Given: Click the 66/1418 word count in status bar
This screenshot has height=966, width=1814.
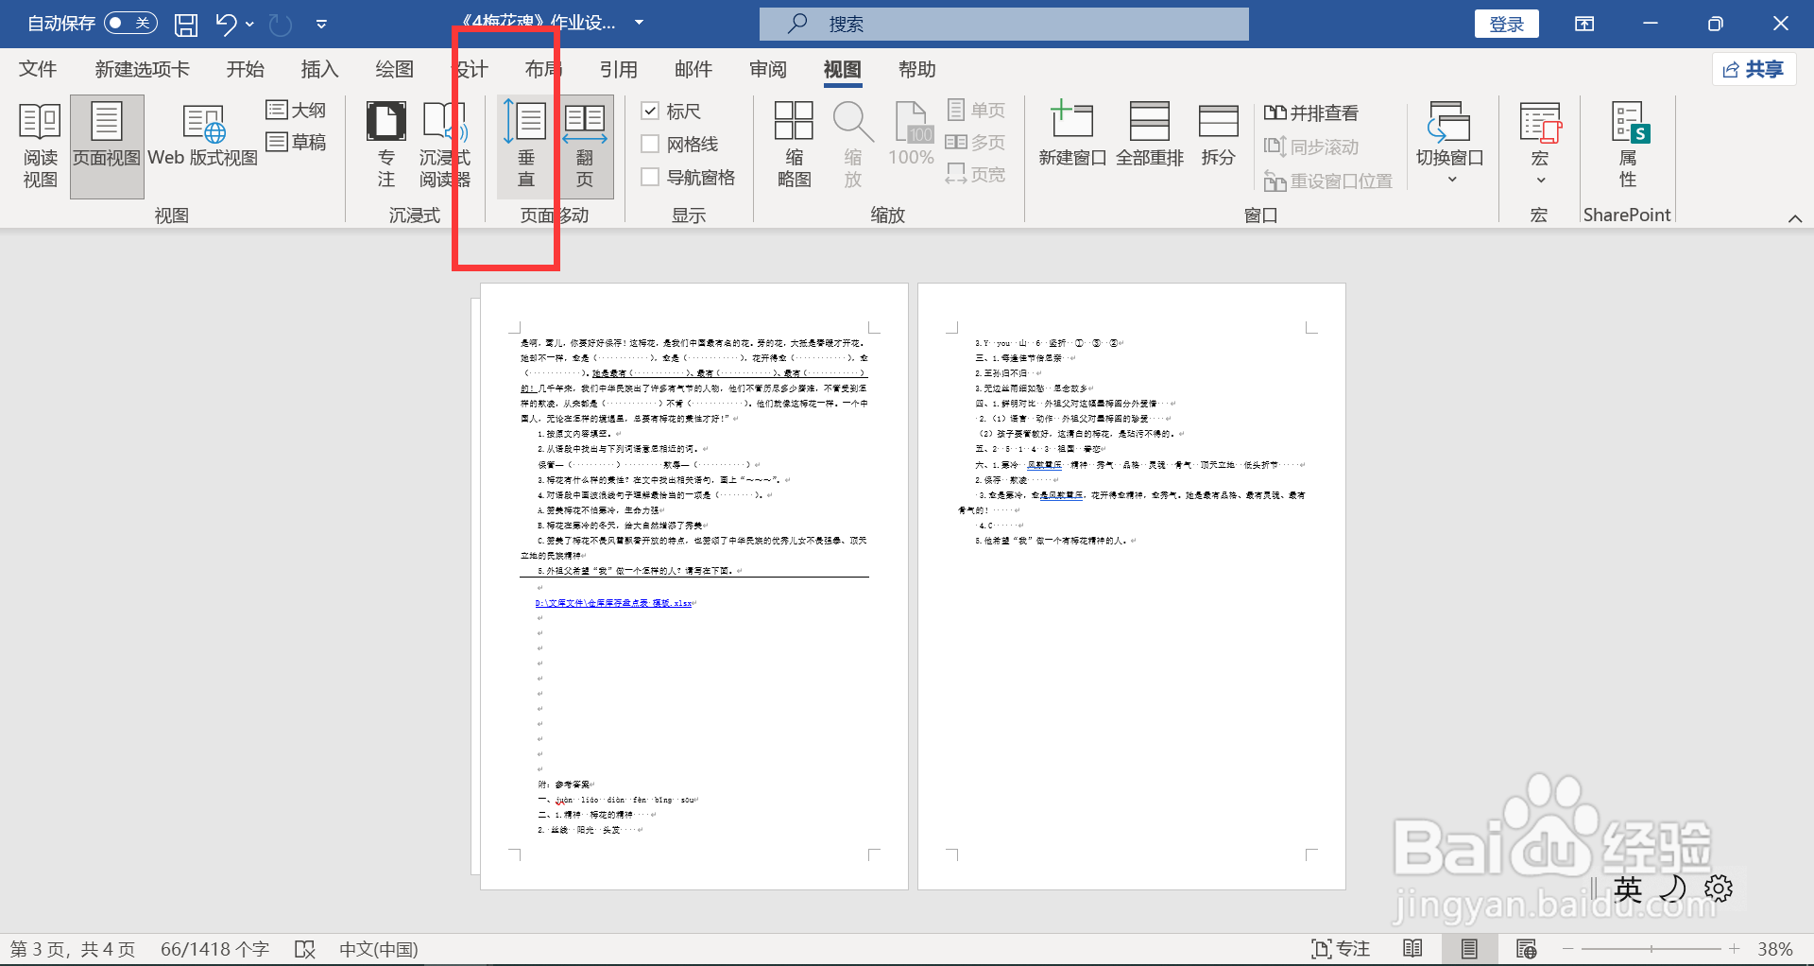Looking at the screenshot, I should (x=214, y=949).
